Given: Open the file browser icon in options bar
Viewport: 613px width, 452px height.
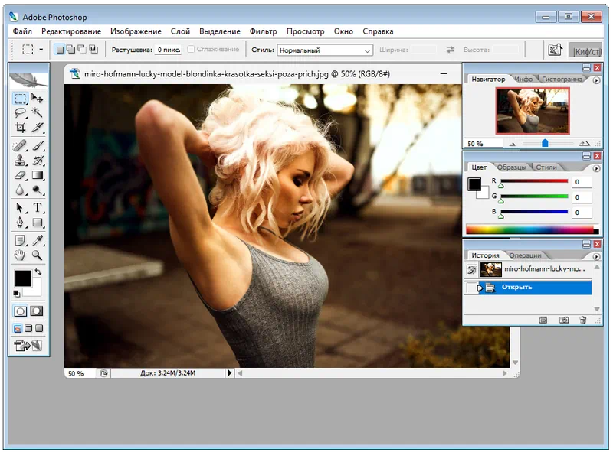Looking at the screenshot, I should pyautogui.click(x=555, y=50).
